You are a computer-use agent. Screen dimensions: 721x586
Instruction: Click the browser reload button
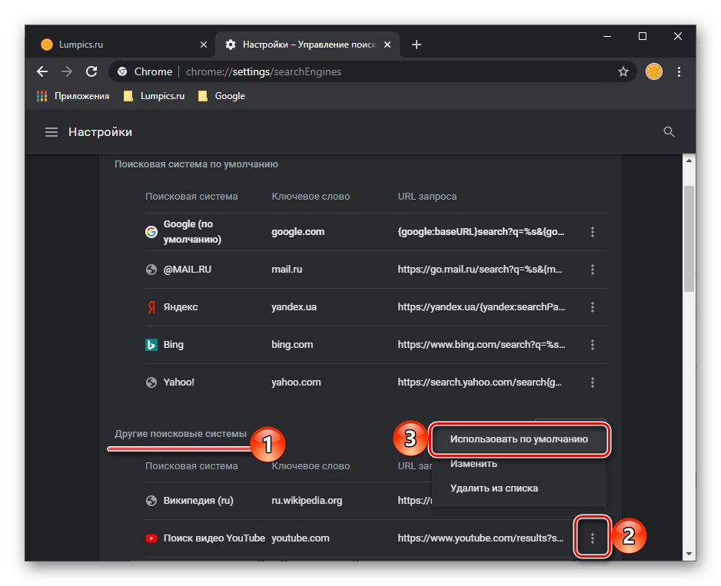(x=91, y=71)
